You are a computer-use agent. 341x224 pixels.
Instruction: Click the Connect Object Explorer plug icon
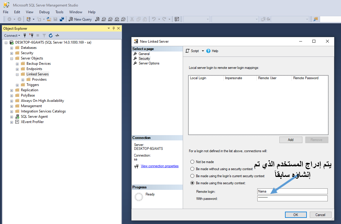pyautogui.click(x=25, y=35)
